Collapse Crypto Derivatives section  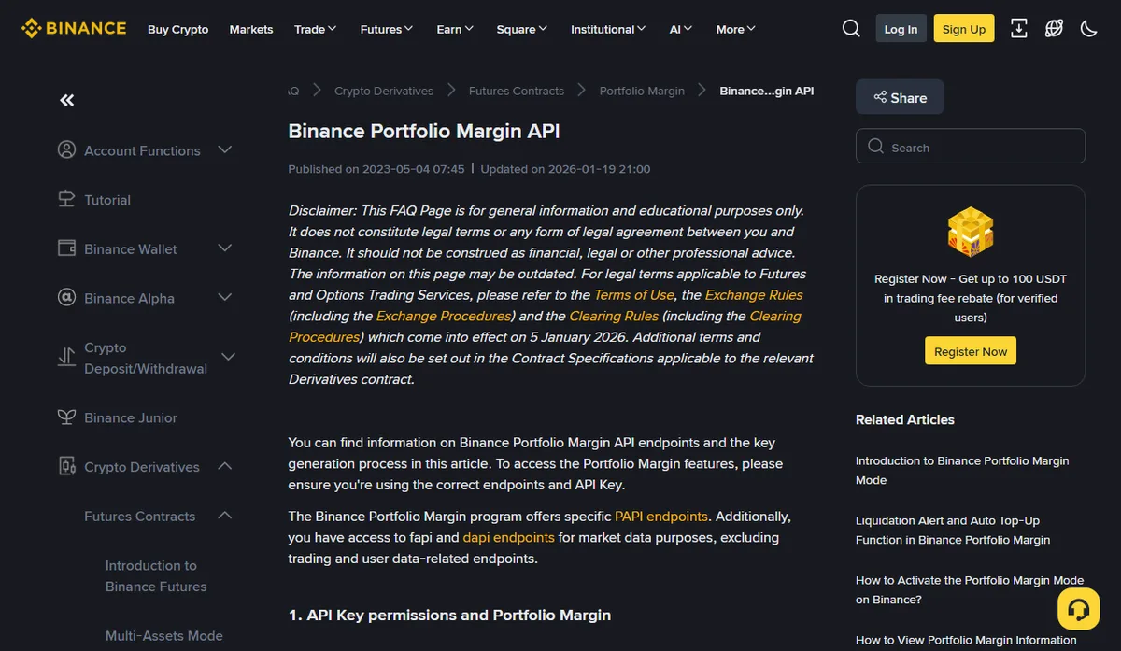(x=224, y=466)
